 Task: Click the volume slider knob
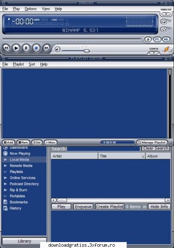[x=87, y=51]
